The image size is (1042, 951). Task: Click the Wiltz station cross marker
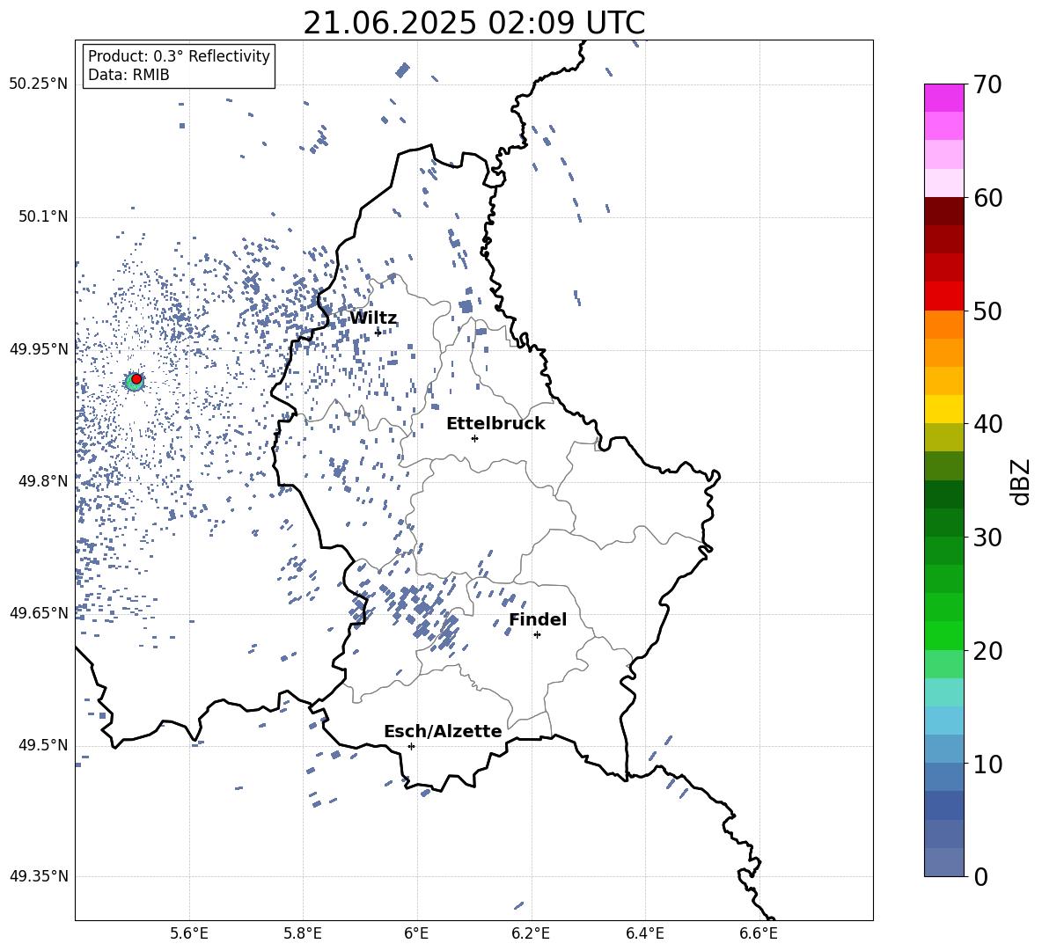[x=378, y=333]
